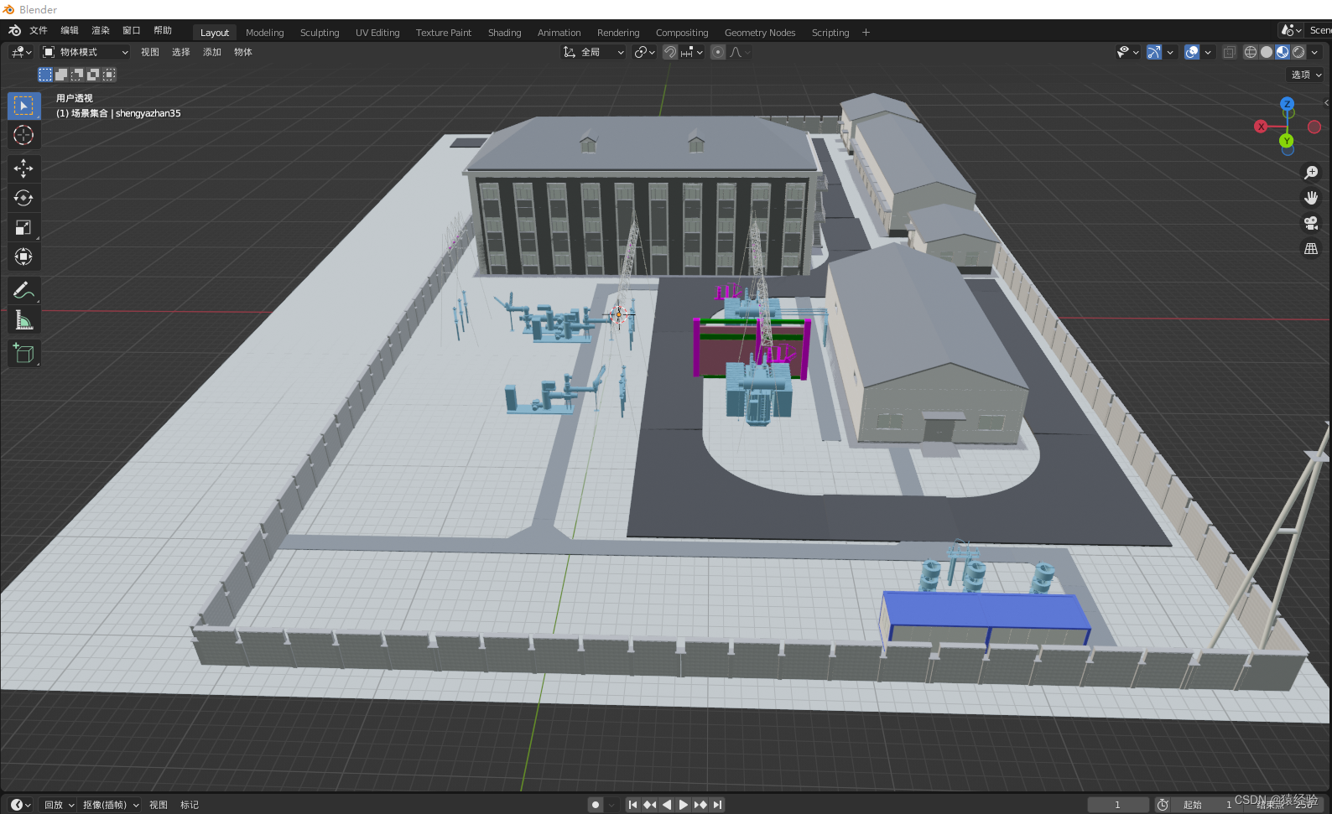Activate the Rotate tool

click(23, 198)
